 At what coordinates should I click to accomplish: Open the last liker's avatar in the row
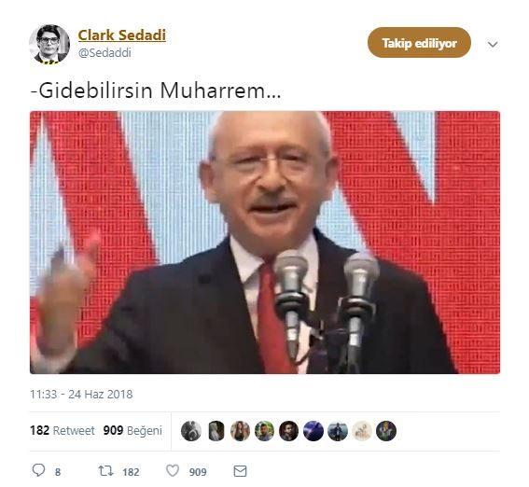[386, 431]
